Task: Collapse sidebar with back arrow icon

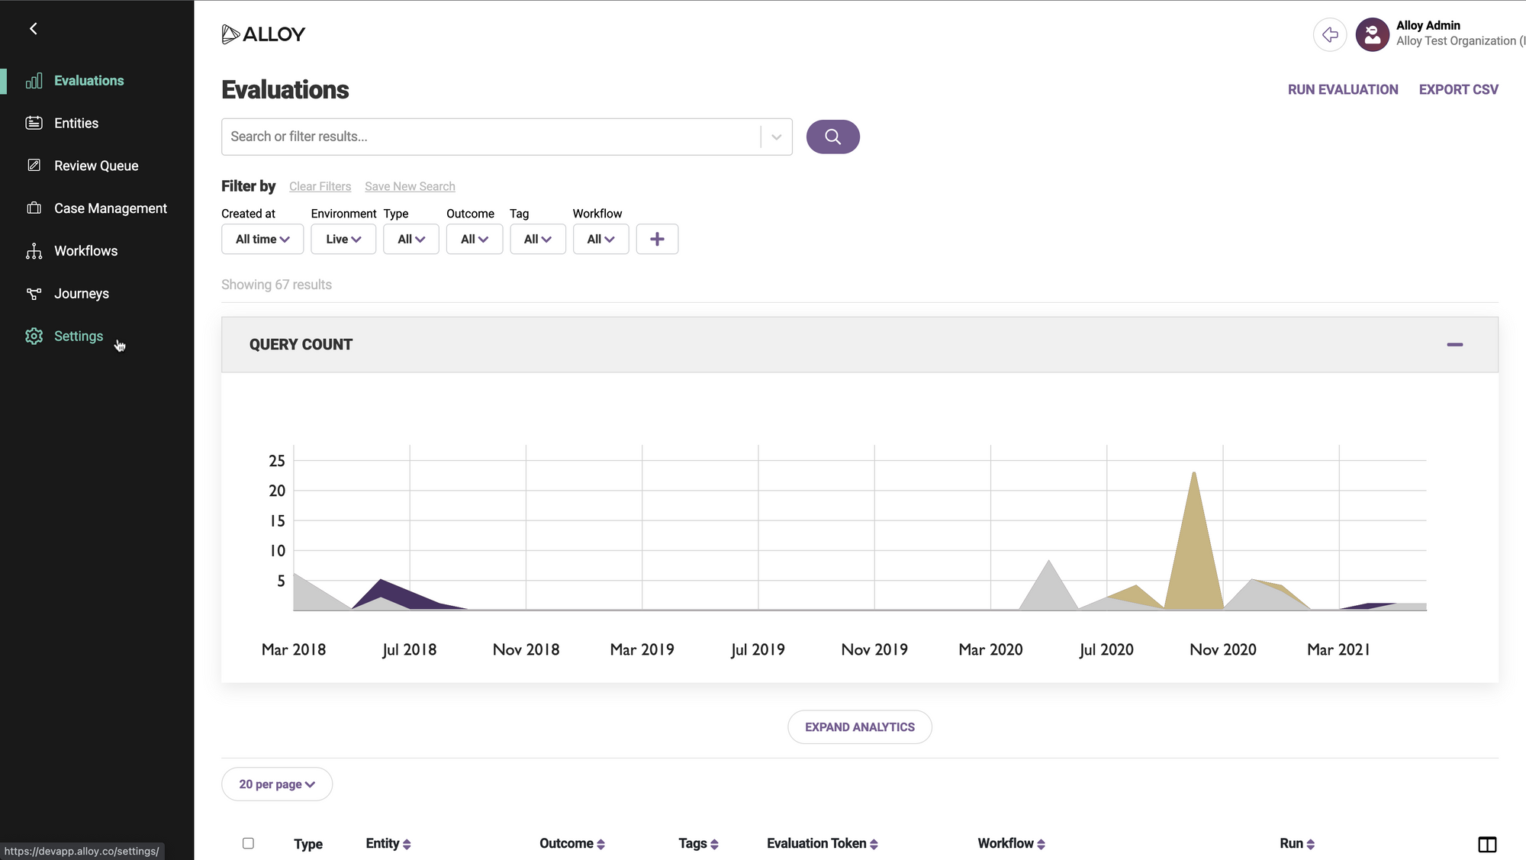Action: tap(33, 29)
